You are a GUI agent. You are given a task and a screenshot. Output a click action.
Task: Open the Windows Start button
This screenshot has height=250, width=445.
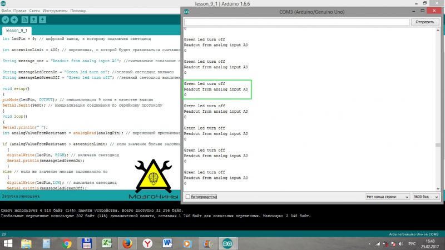(8, 243)
